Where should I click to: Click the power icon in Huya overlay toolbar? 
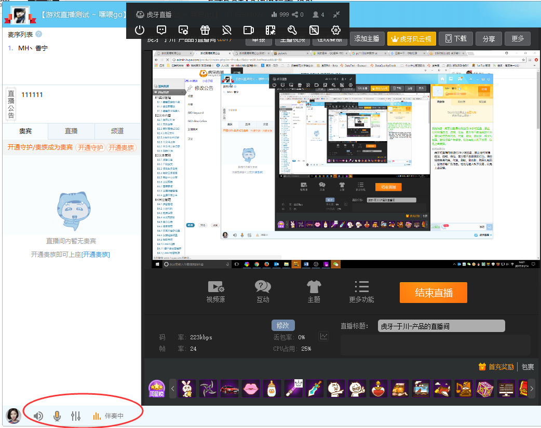click(x=139, y=31)
